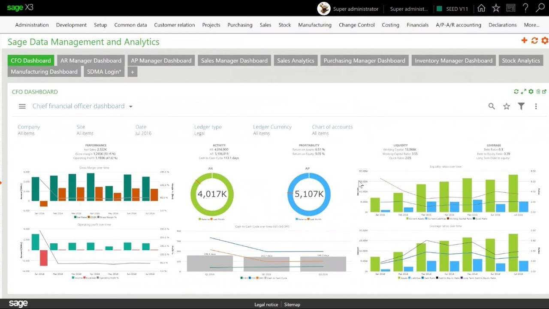The height and width of the screenshot is (309, 549).
Task: Click the AR donut chart showing 4,017K
Action: [212, 194]
